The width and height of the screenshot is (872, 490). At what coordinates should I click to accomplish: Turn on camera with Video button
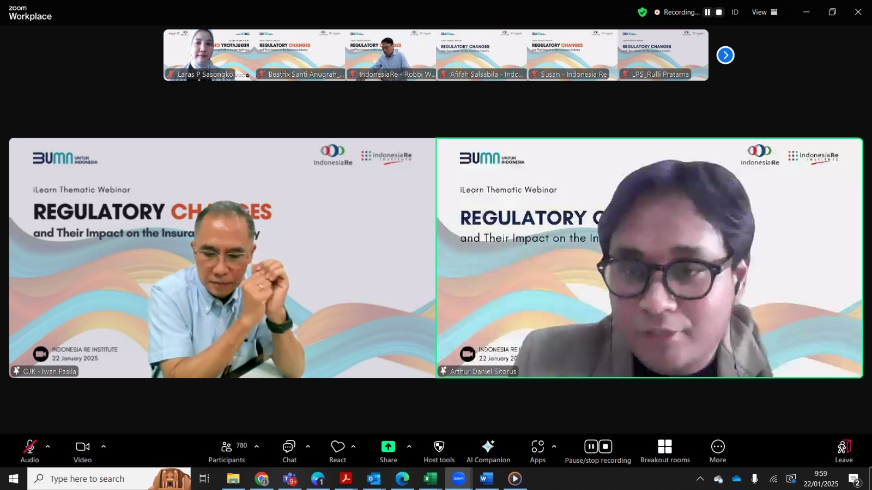click(x=83, y=451)
